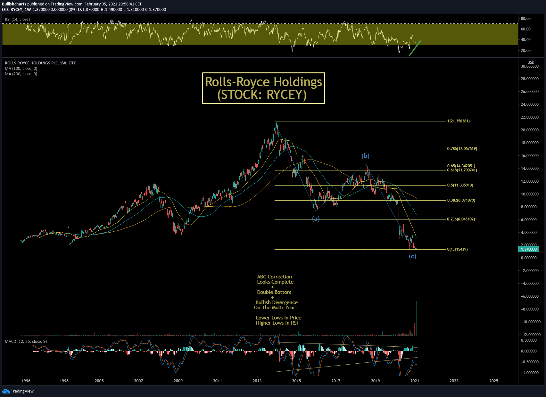The width and height of the screenshot is (546, 397).
Task: Click 24.000000 on the price scale
Action: click(530, 104)
